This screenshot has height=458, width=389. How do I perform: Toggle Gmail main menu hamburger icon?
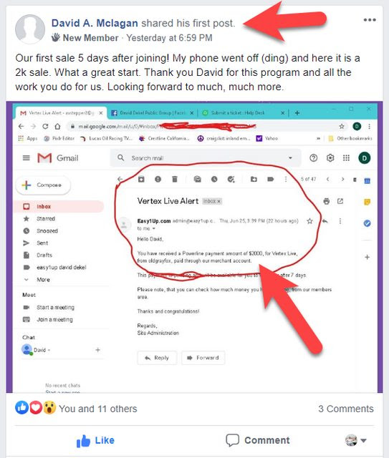pos(27,158)
